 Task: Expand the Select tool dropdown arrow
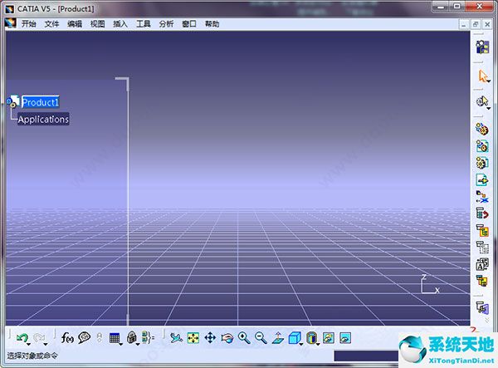point(489,81)
